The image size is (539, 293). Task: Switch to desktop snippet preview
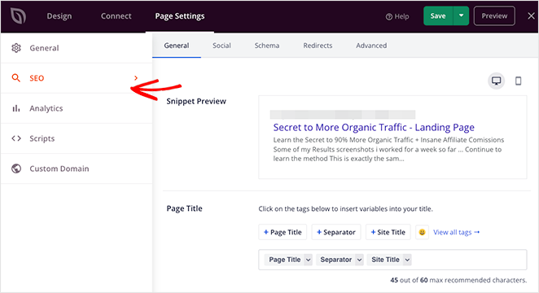(x=496, y=81)
